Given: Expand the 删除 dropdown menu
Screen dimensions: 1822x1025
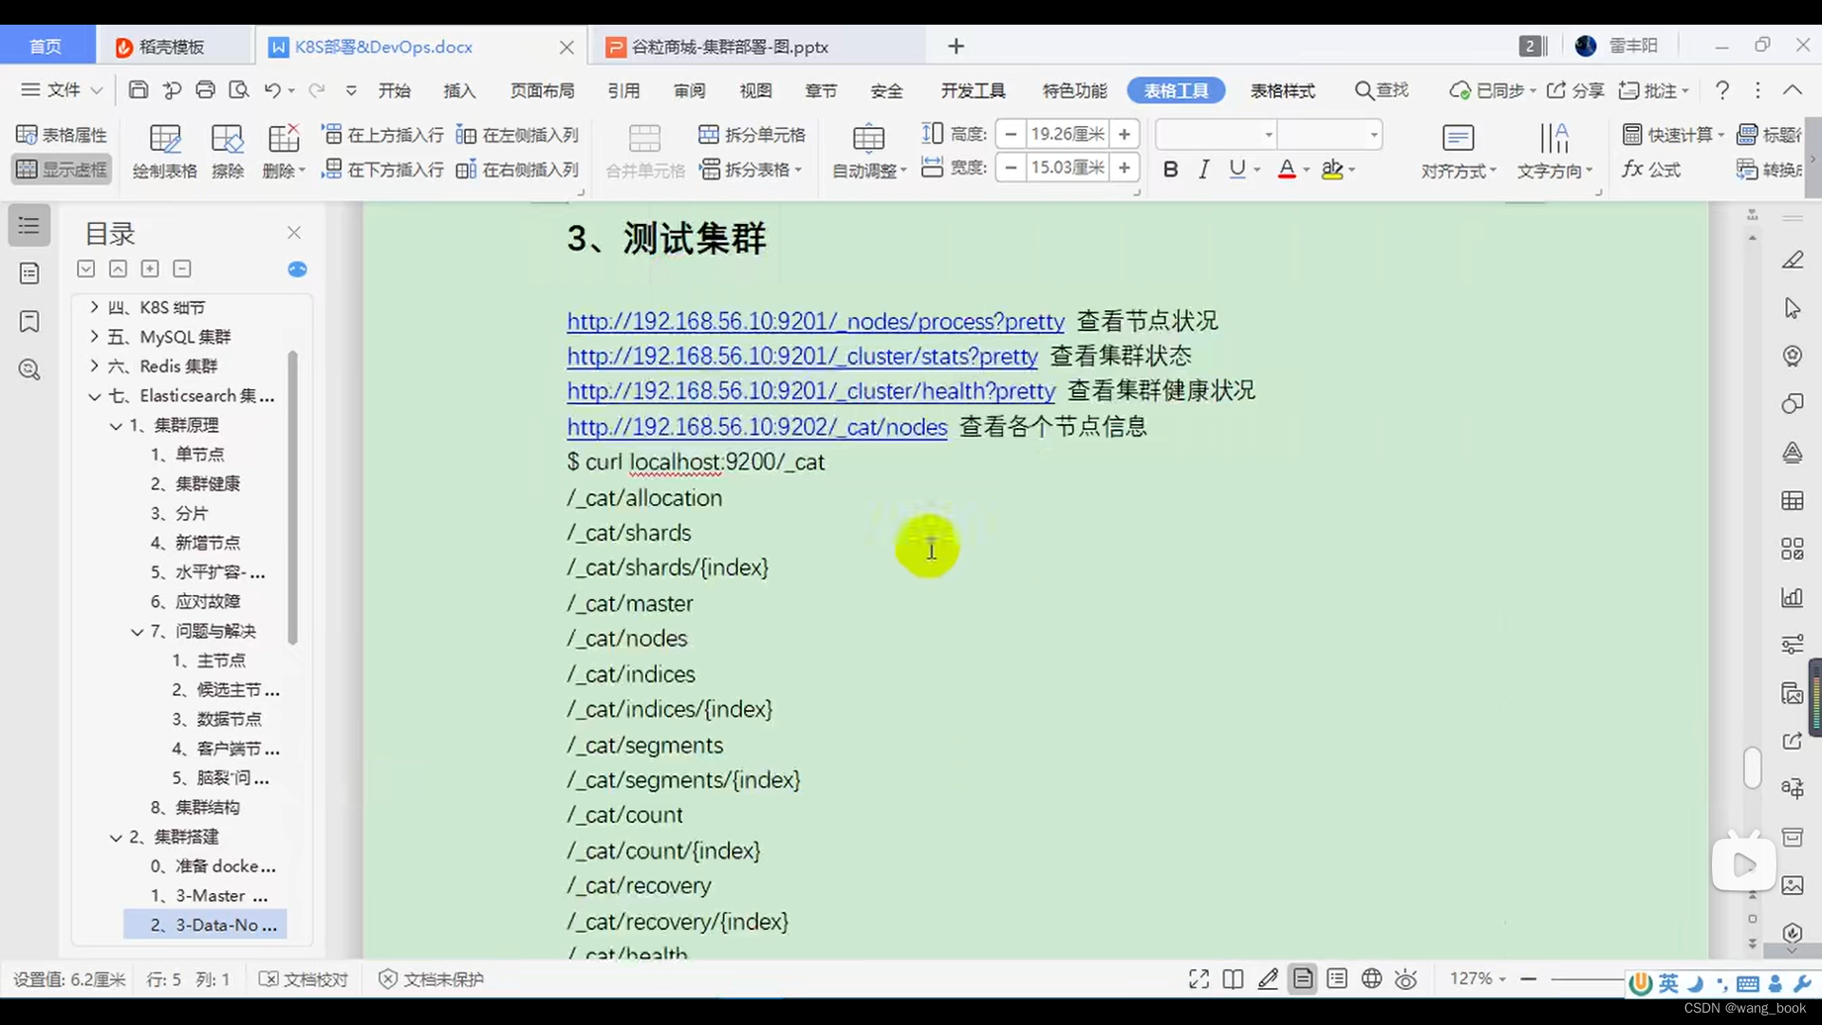Looking at the screenshot, I should pos(302,171).
